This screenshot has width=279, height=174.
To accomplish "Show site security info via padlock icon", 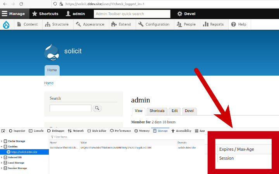I will pos(61,4).
